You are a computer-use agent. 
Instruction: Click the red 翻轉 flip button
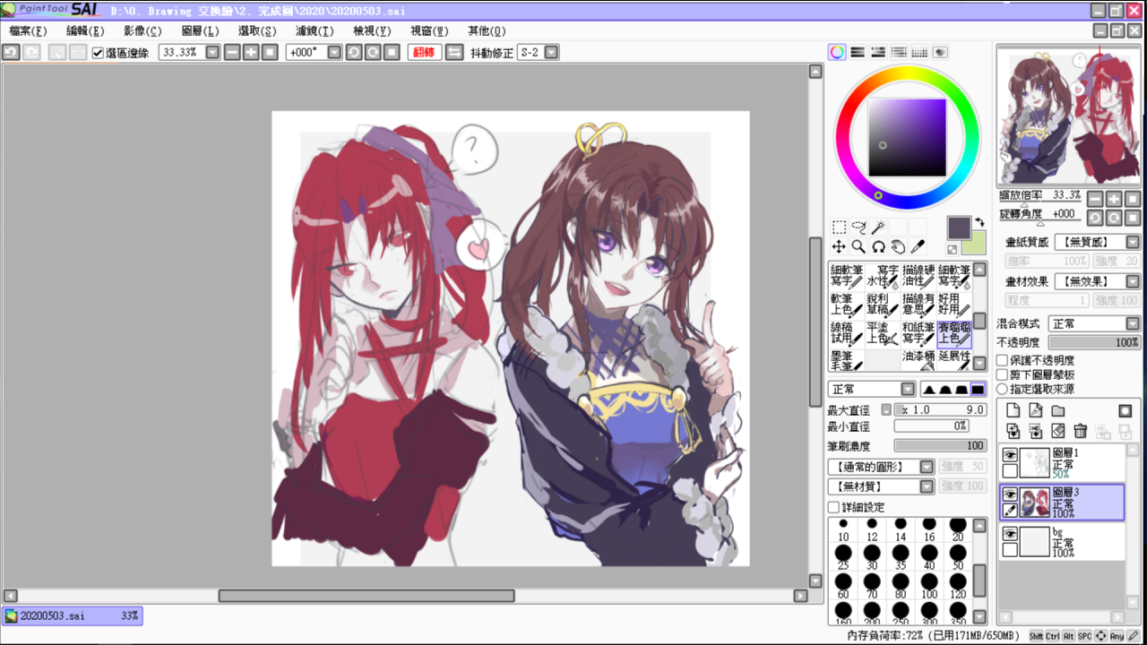point(425,53)
